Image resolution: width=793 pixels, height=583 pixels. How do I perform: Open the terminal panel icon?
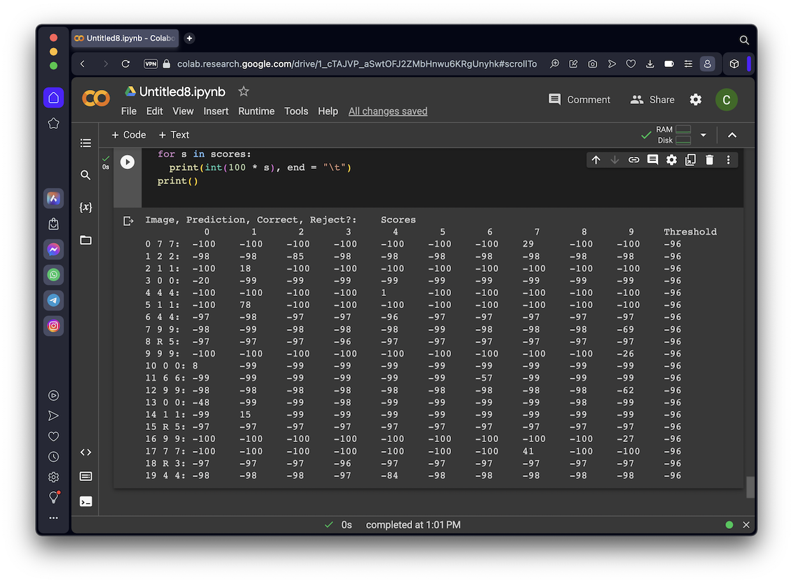point(85,501)
